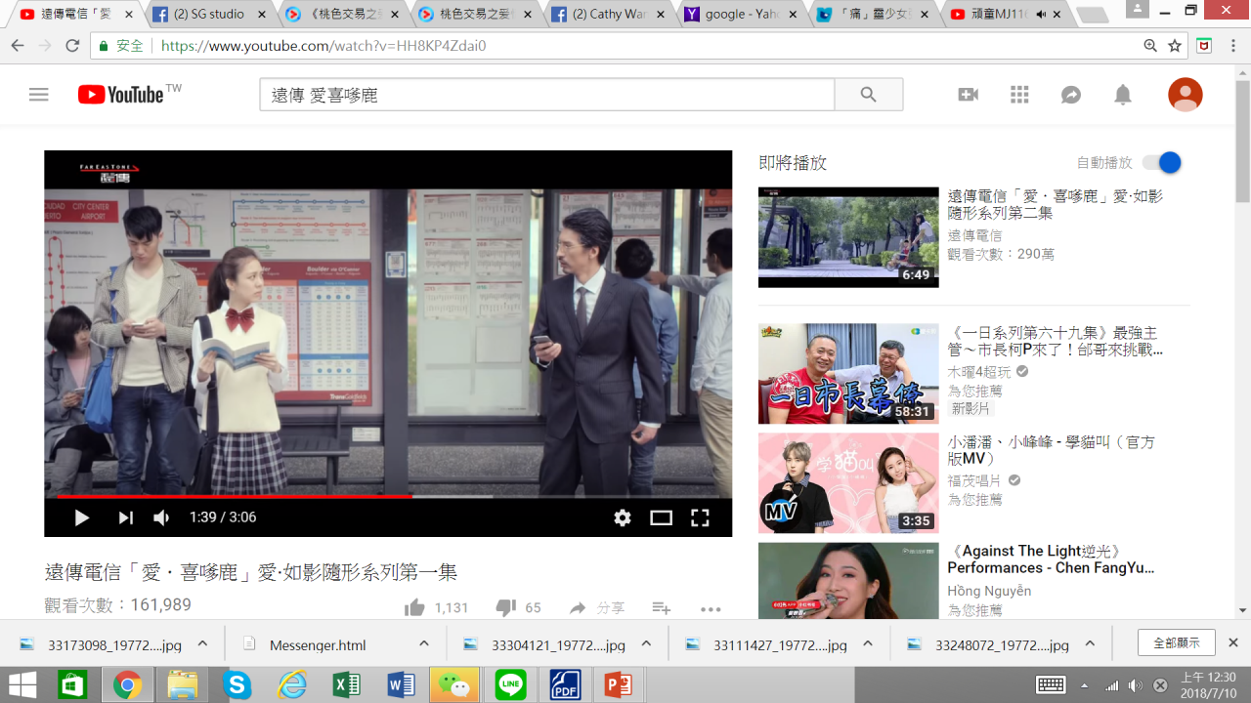The height and width of the screenshot is (703, 1251).
Task: Toggle the 自動播放 autoplay switch
Action: tap(1161, 163)
